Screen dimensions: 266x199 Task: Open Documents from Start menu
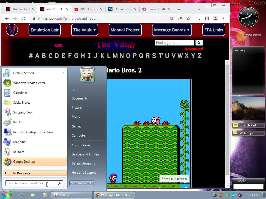coord(79,98)
